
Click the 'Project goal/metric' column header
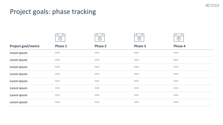(25, 46)
